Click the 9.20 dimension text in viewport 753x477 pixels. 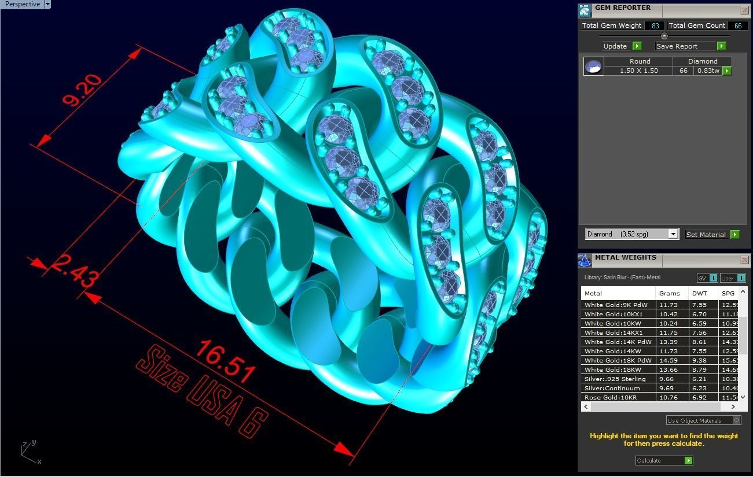pos(82,90)
